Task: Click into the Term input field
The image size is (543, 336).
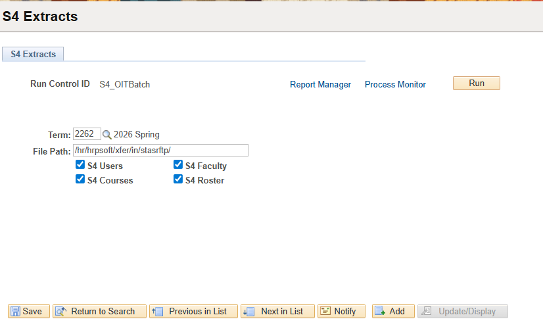Action: point(87,134)
